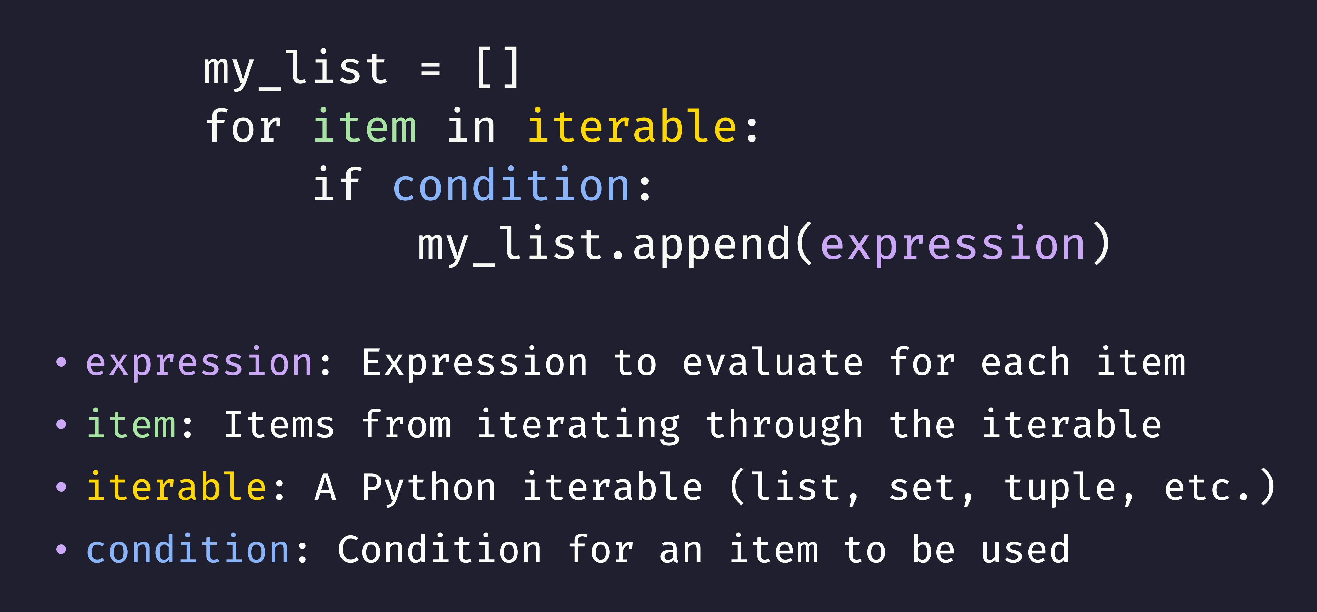1317x612 pixels.
Task: Click the 'if' keyword
Action: pyautogui.click(x=338, y=185)
